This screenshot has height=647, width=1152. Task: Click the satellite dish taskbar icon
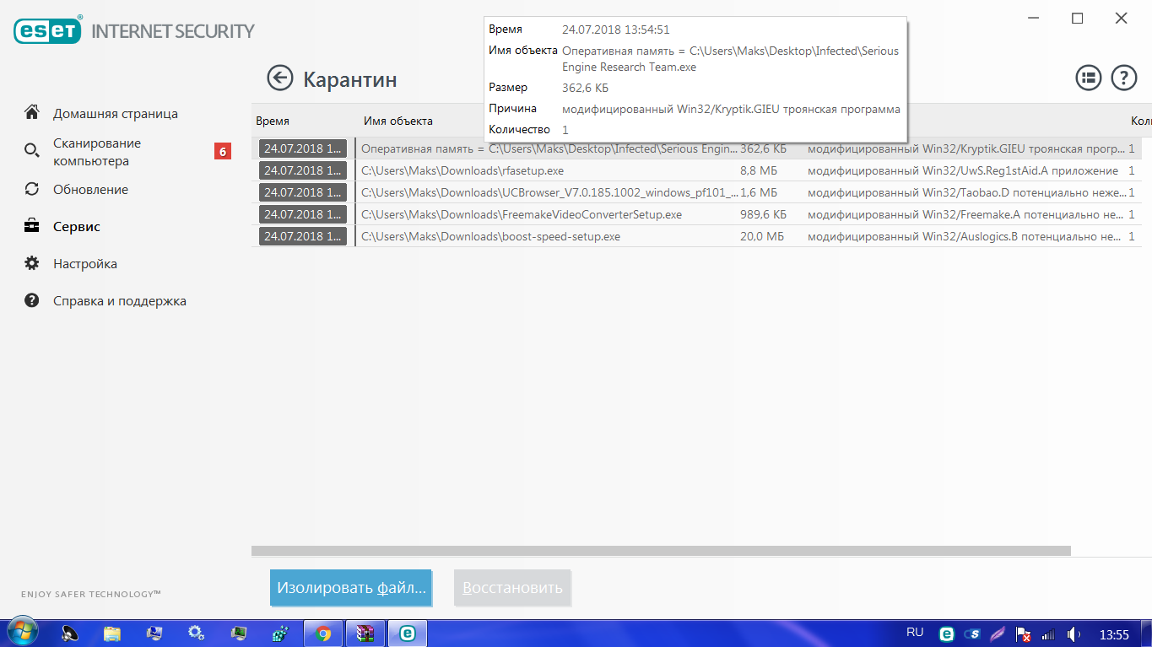coord(70,633)
